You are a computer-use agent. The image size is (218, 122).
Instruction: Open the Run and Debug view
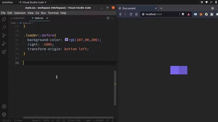pos(4,44)
